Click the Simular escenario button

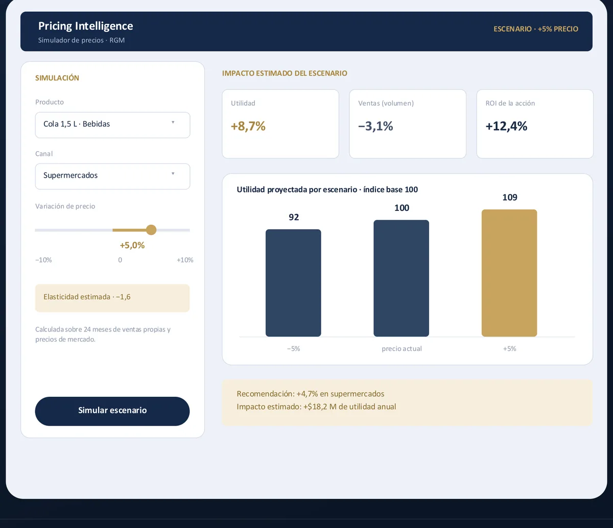click(x=112, y=411)
